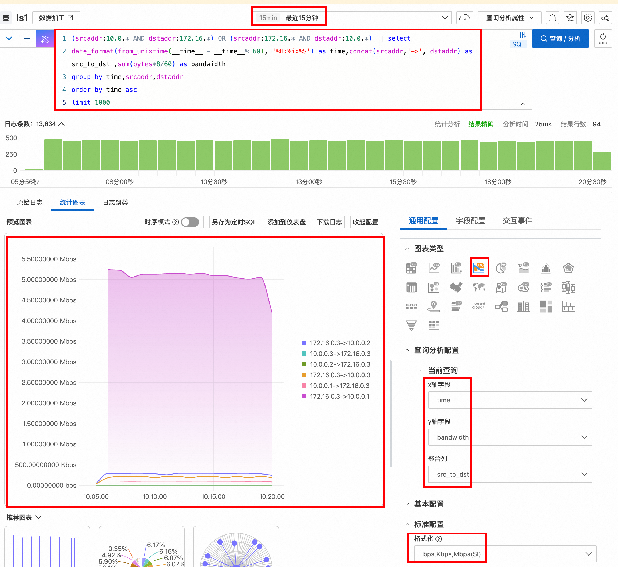Select the world map chart icon
This screenshot has height=567, width=618.
(x=479, y=287)
